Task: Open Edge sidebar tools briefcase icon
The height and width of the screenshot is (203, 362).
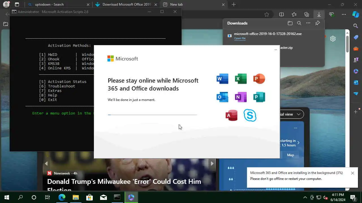Action: coord(356,48)
